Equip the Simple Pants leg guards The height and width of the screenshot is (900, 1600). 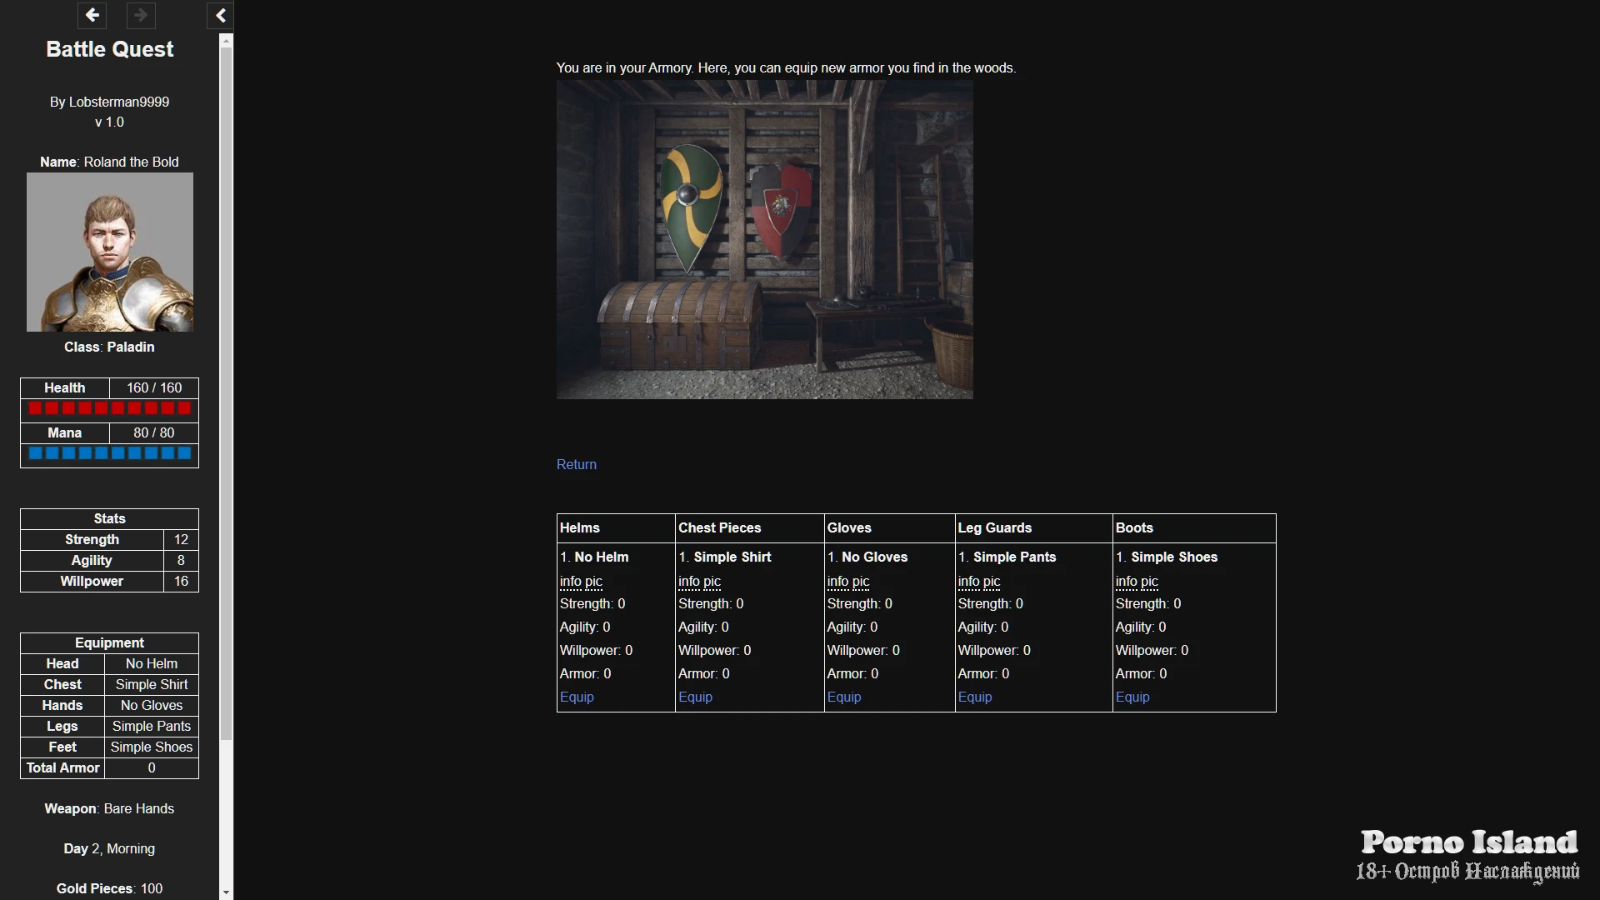click(x=974, y=697)
